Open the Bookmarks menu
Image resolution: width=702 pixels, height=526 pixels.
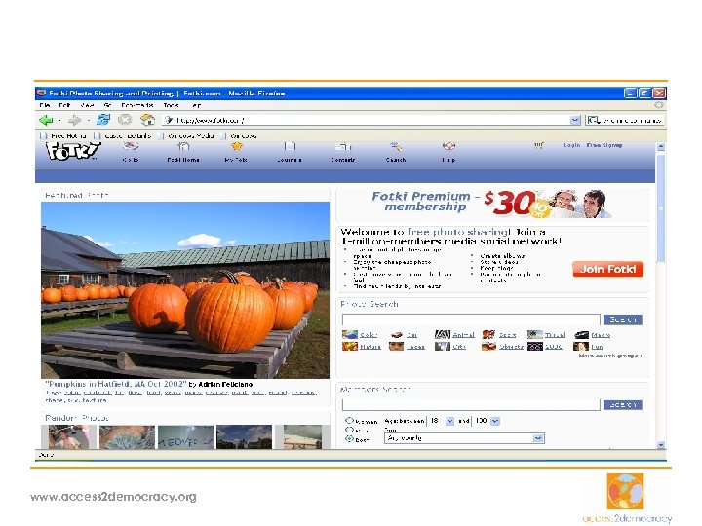[137, 105]
